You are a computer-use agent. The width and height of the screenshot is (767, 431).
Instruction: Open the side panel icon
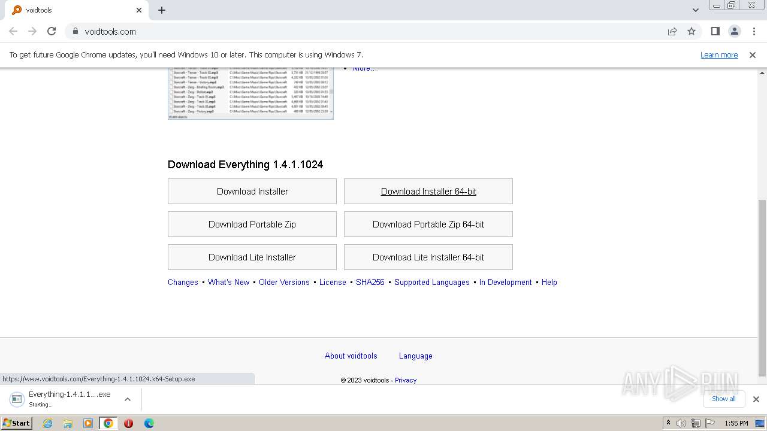(x=715, y=31)
